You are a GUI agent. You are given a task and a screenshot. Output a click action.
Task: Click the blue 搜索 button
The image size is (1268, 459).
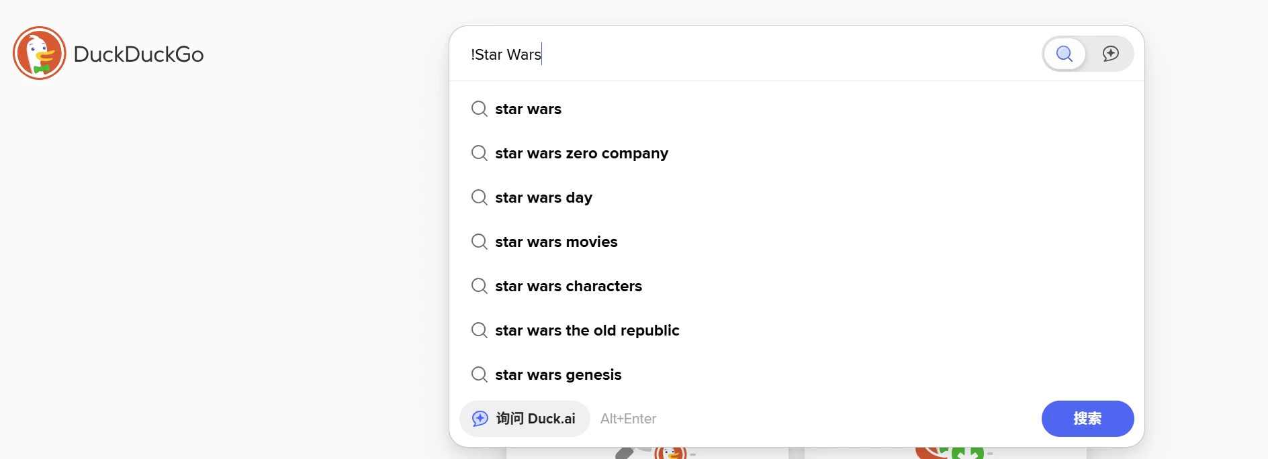point(1087,419)
